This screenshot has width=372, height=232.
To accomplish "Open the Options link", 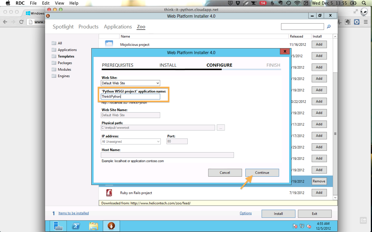I will [x=246, y=213].
